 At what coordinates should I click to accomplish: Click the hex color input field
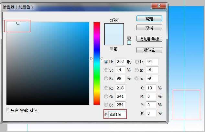click(x=117, y=114)
